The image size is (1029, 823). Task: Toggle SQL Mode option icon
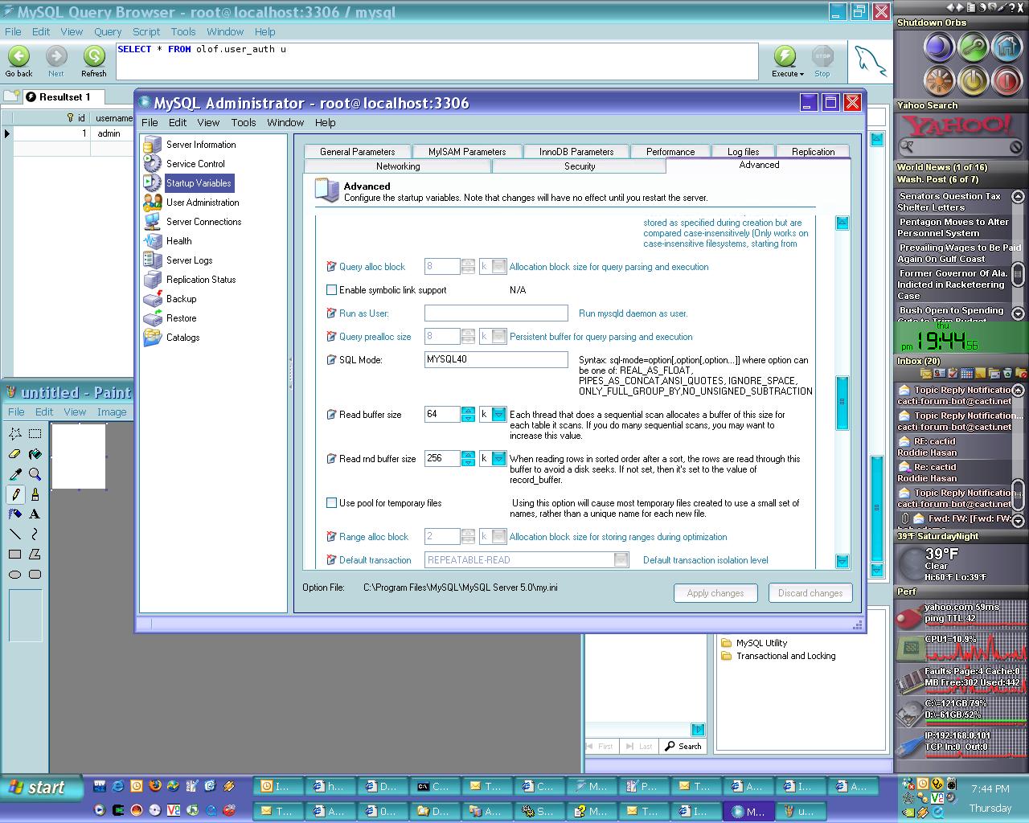pos(331,360)
